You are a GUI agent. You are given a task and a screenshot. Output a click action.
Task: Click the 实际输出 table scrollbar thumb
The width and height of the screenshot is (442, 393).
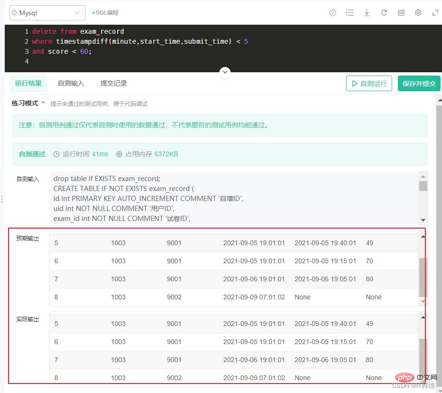[x=423, y=356]
